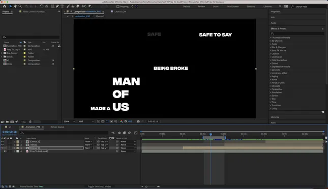This screenshot has width=328, height=189.
Task: Hide the Chorus 2 layer eye
Action: tap(3, 142)
